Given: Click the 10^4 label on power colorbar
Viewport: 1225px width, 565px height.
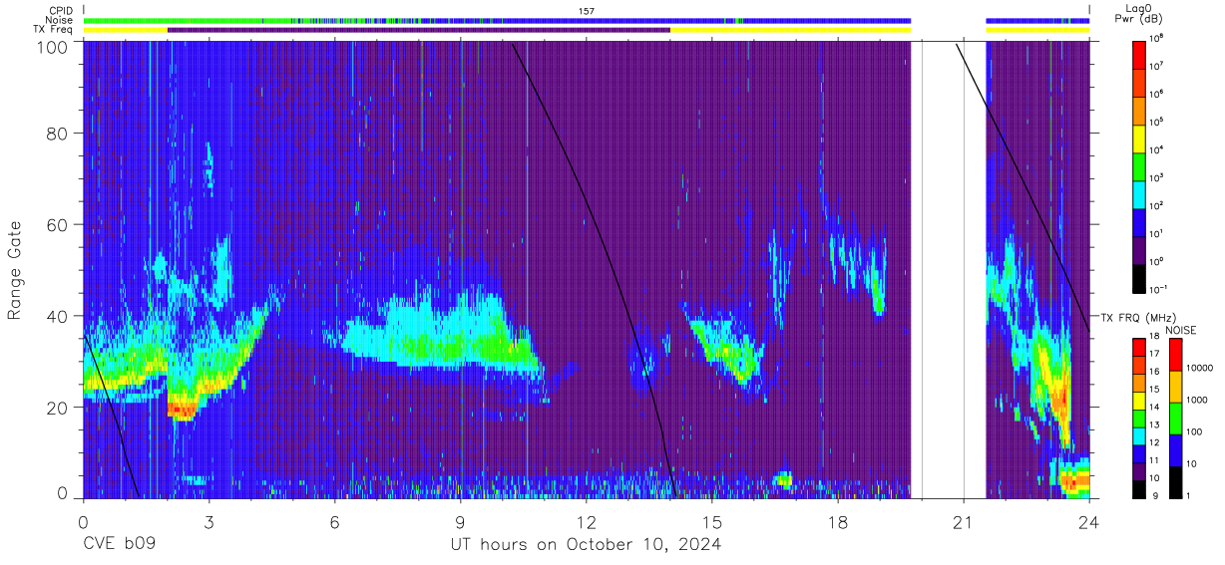Looking at the screenshot, I should click(1157, 149).
